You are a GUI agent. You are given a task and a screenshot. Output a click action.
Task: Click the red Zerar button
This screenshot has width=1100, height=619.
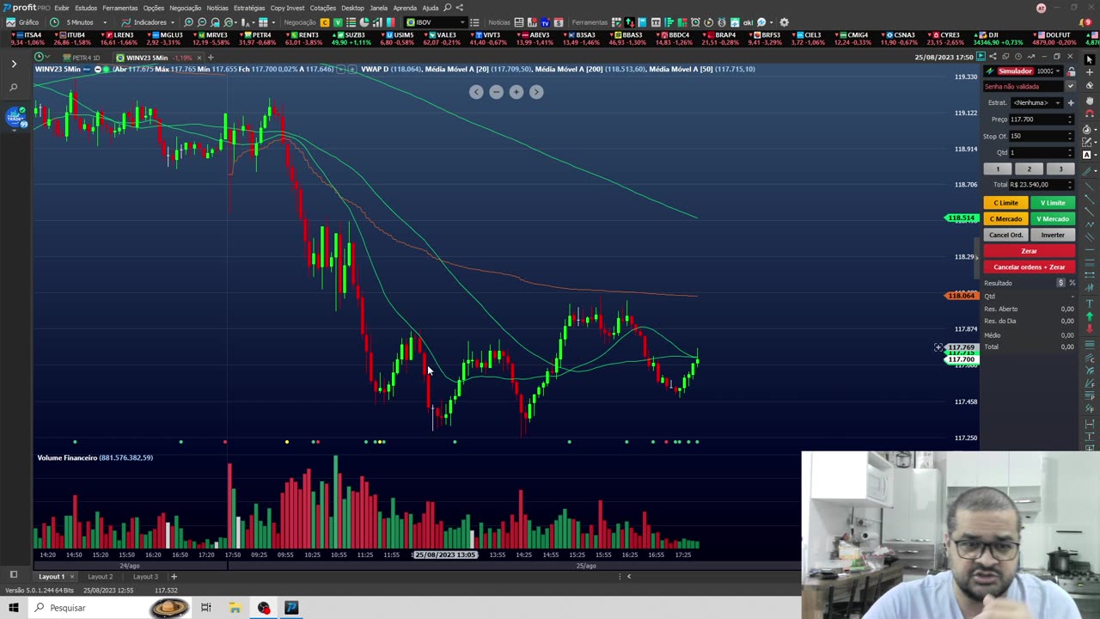coord(1030,251)
